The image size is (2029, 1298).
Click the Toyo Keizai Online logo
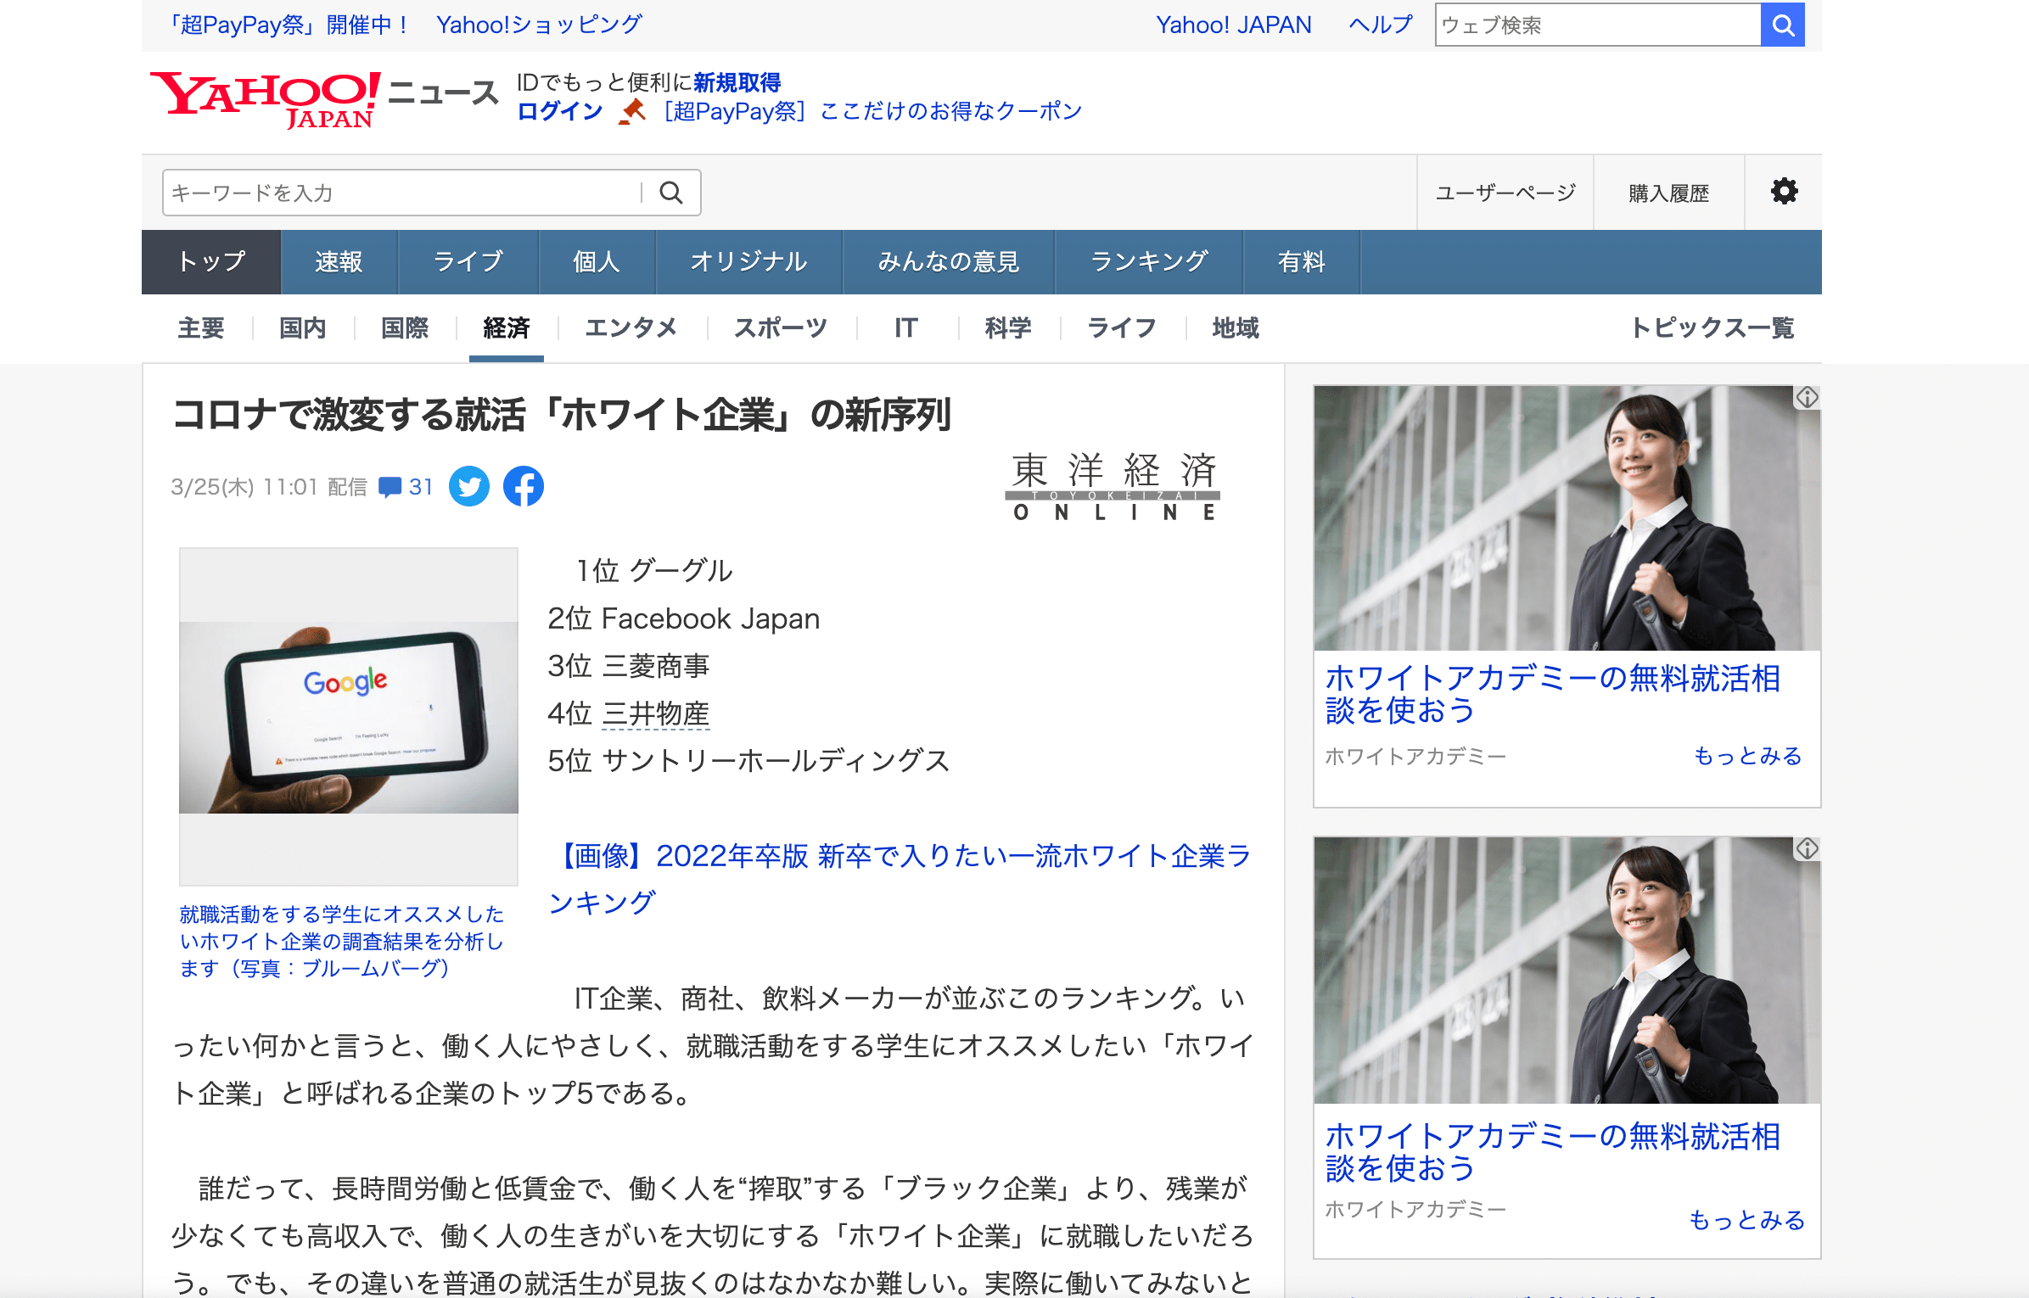1113,487
